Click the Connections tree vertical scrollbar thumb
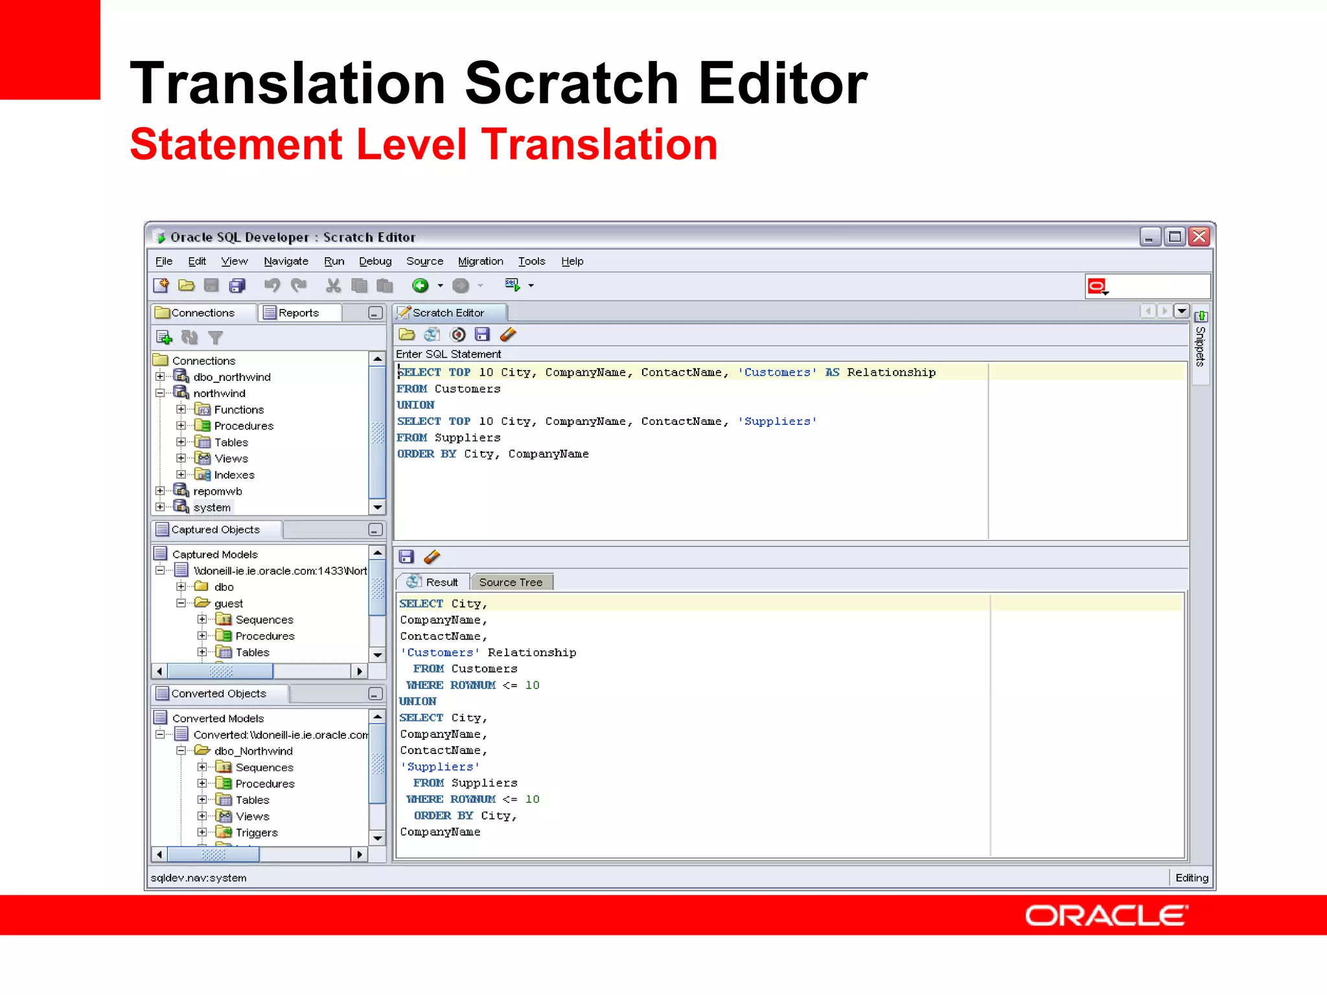Image resolution: width=1327 pixels, height=995 pixels. pyautogui.click(x=377, y=433)
